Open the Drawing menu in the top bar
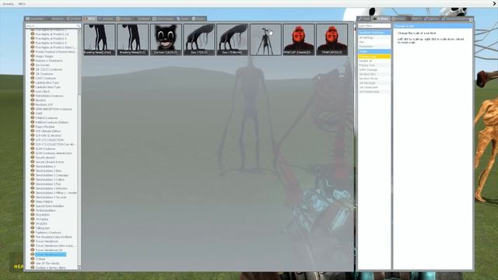This screenshot has width=498, height=280. [8, 4]
